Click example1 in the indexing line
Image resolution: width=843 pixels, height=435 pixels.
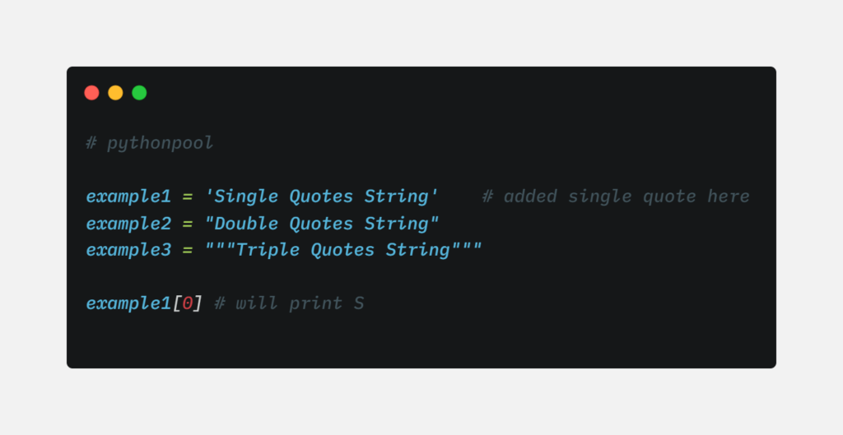click(128, 303)
